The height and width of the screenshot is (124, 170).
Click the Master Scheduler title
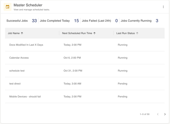tap(28, 5)
